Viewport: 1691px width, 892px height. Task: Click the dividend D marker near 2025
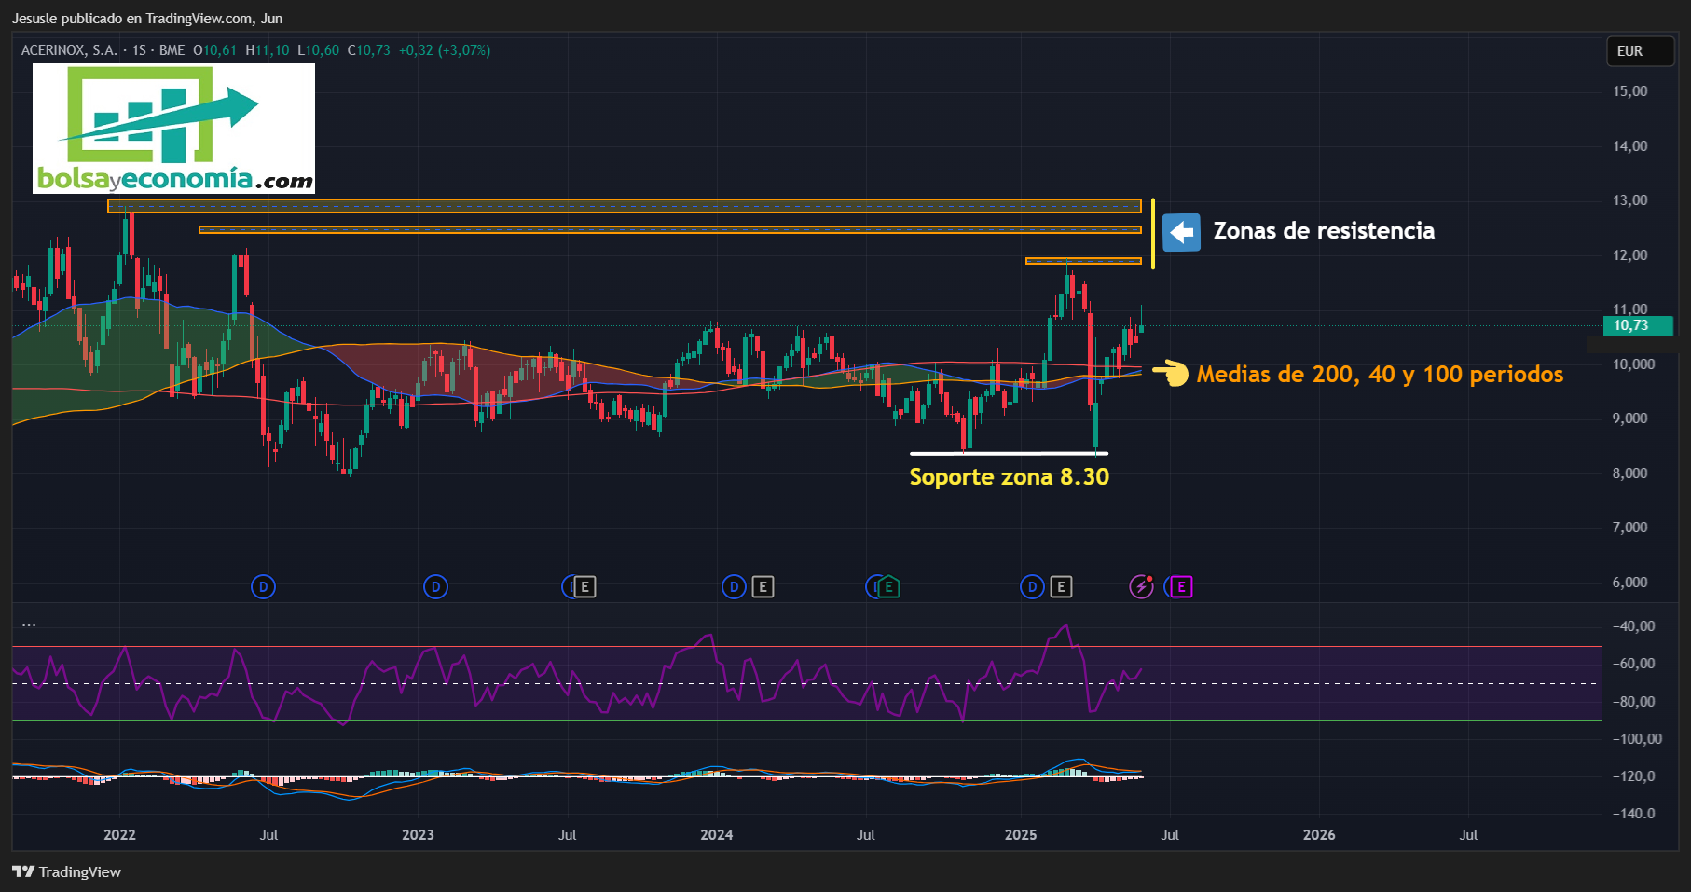click(1032, 586)
